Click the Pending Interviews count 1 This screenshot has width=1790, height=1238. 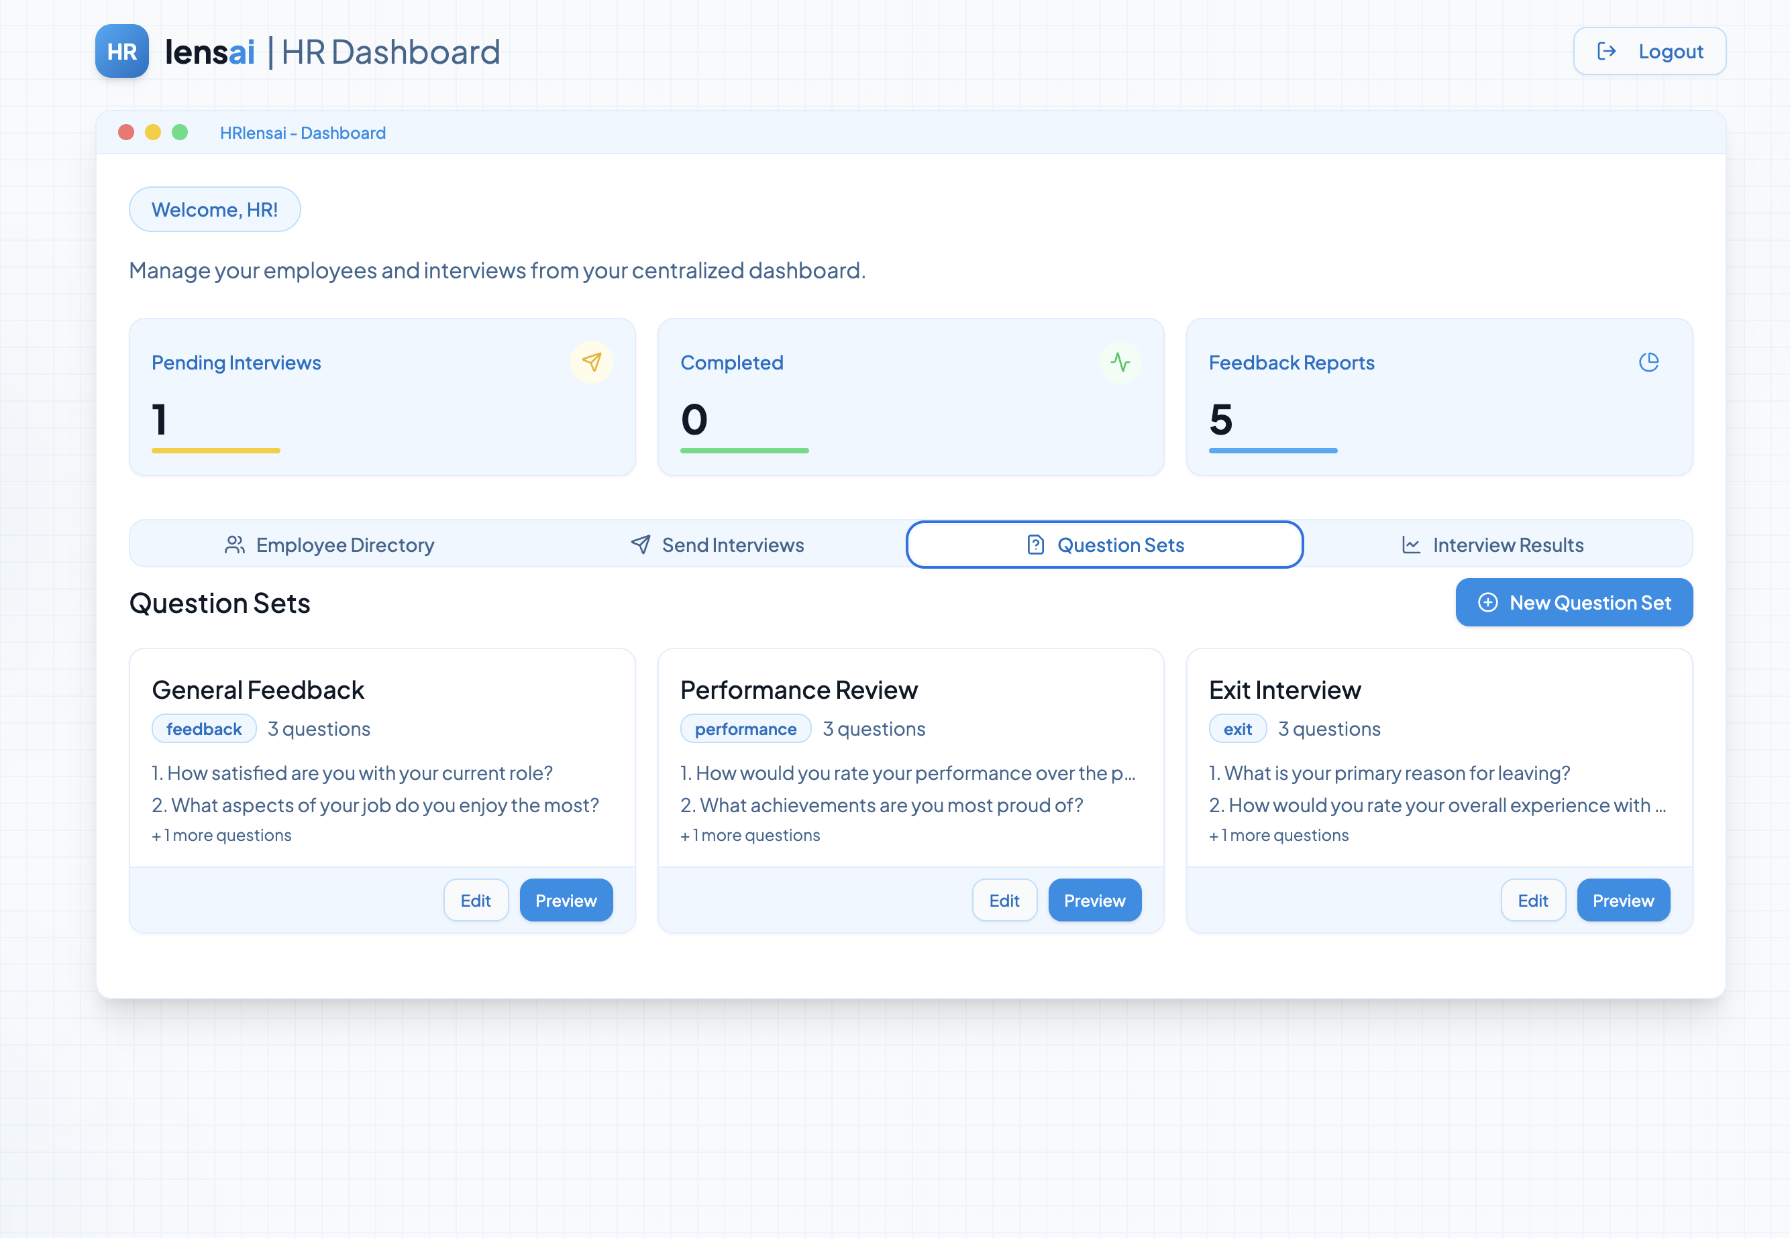pos(159,420)
